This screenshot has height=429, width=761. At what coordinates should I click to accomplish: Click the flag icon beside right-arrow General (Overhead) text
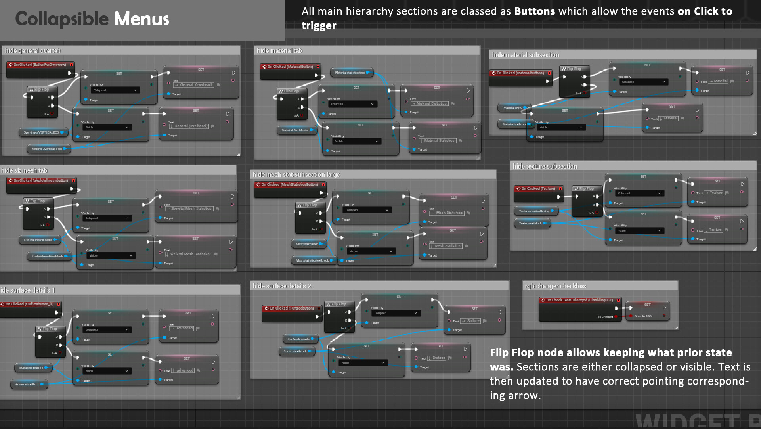coord(218,85)
